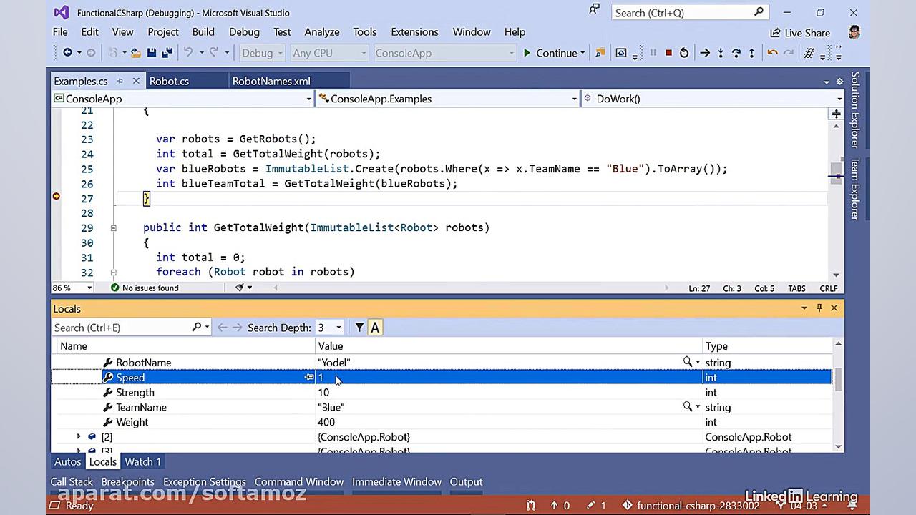Click the Redo arrow icon

pyautogui.click(x=214, y=53)
